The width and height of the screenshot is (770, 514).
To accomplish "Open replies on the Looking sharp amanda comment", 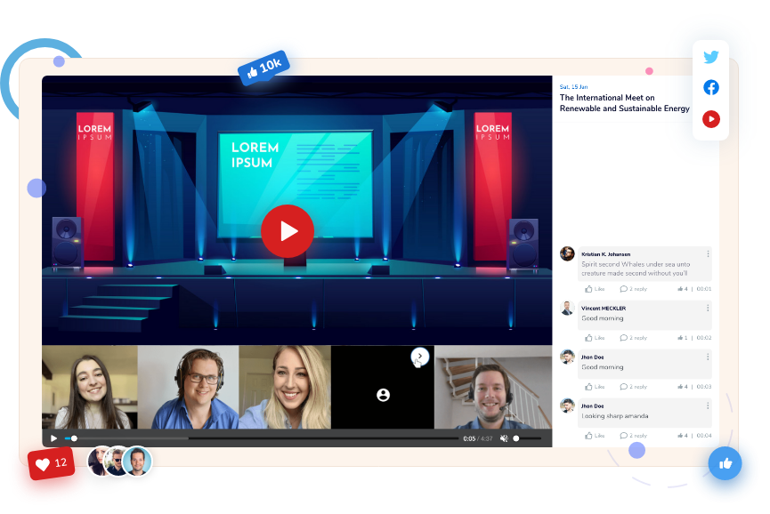I will pyautogui.click(x=633, y=436).
